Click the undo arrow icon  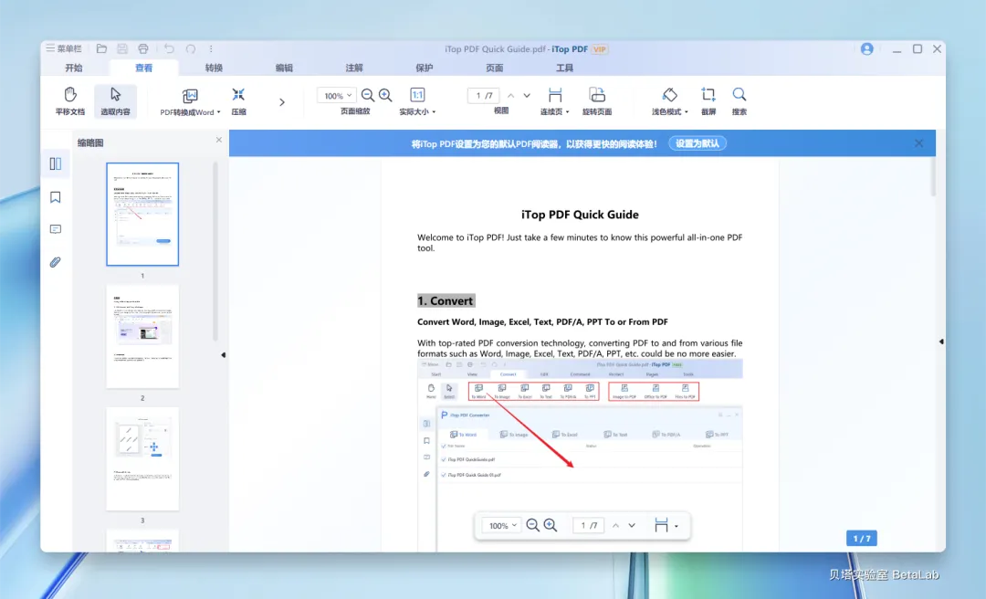[x=169, y=48]
